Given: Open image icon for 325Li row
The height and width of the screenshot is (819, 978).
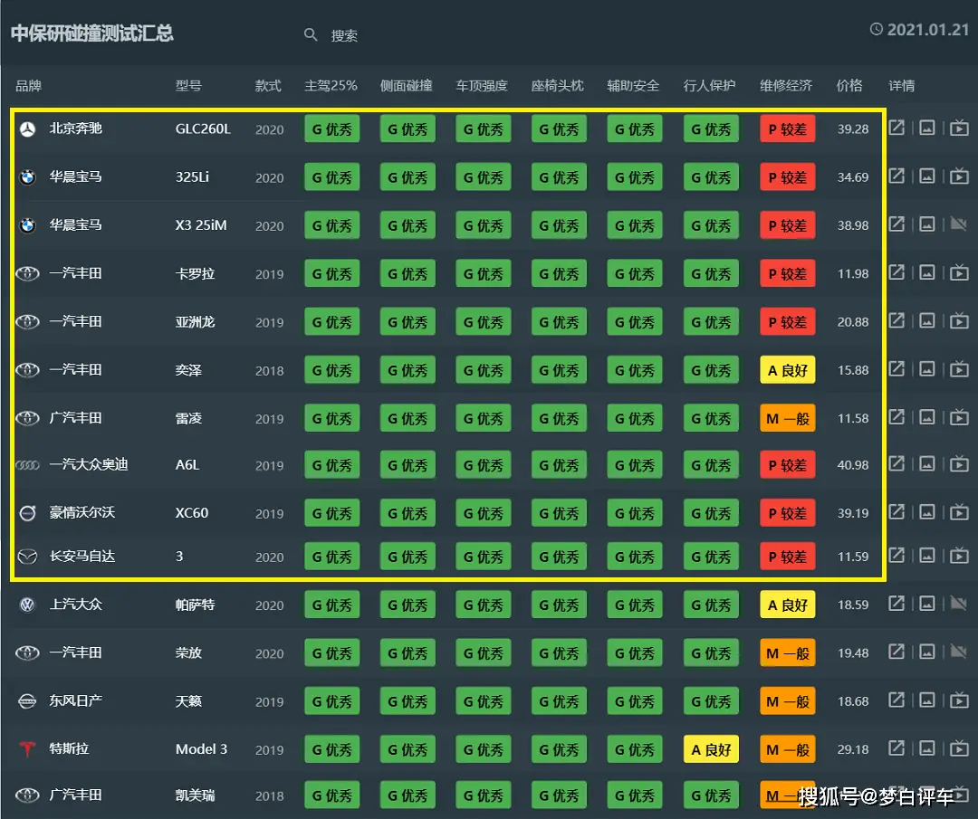Looking at the screenshot, I should click(x=927, y=176).
